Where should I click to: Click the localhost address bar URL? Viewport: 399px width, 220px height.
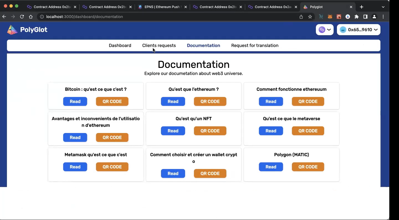pyautogui.click(x=85, y=17)
